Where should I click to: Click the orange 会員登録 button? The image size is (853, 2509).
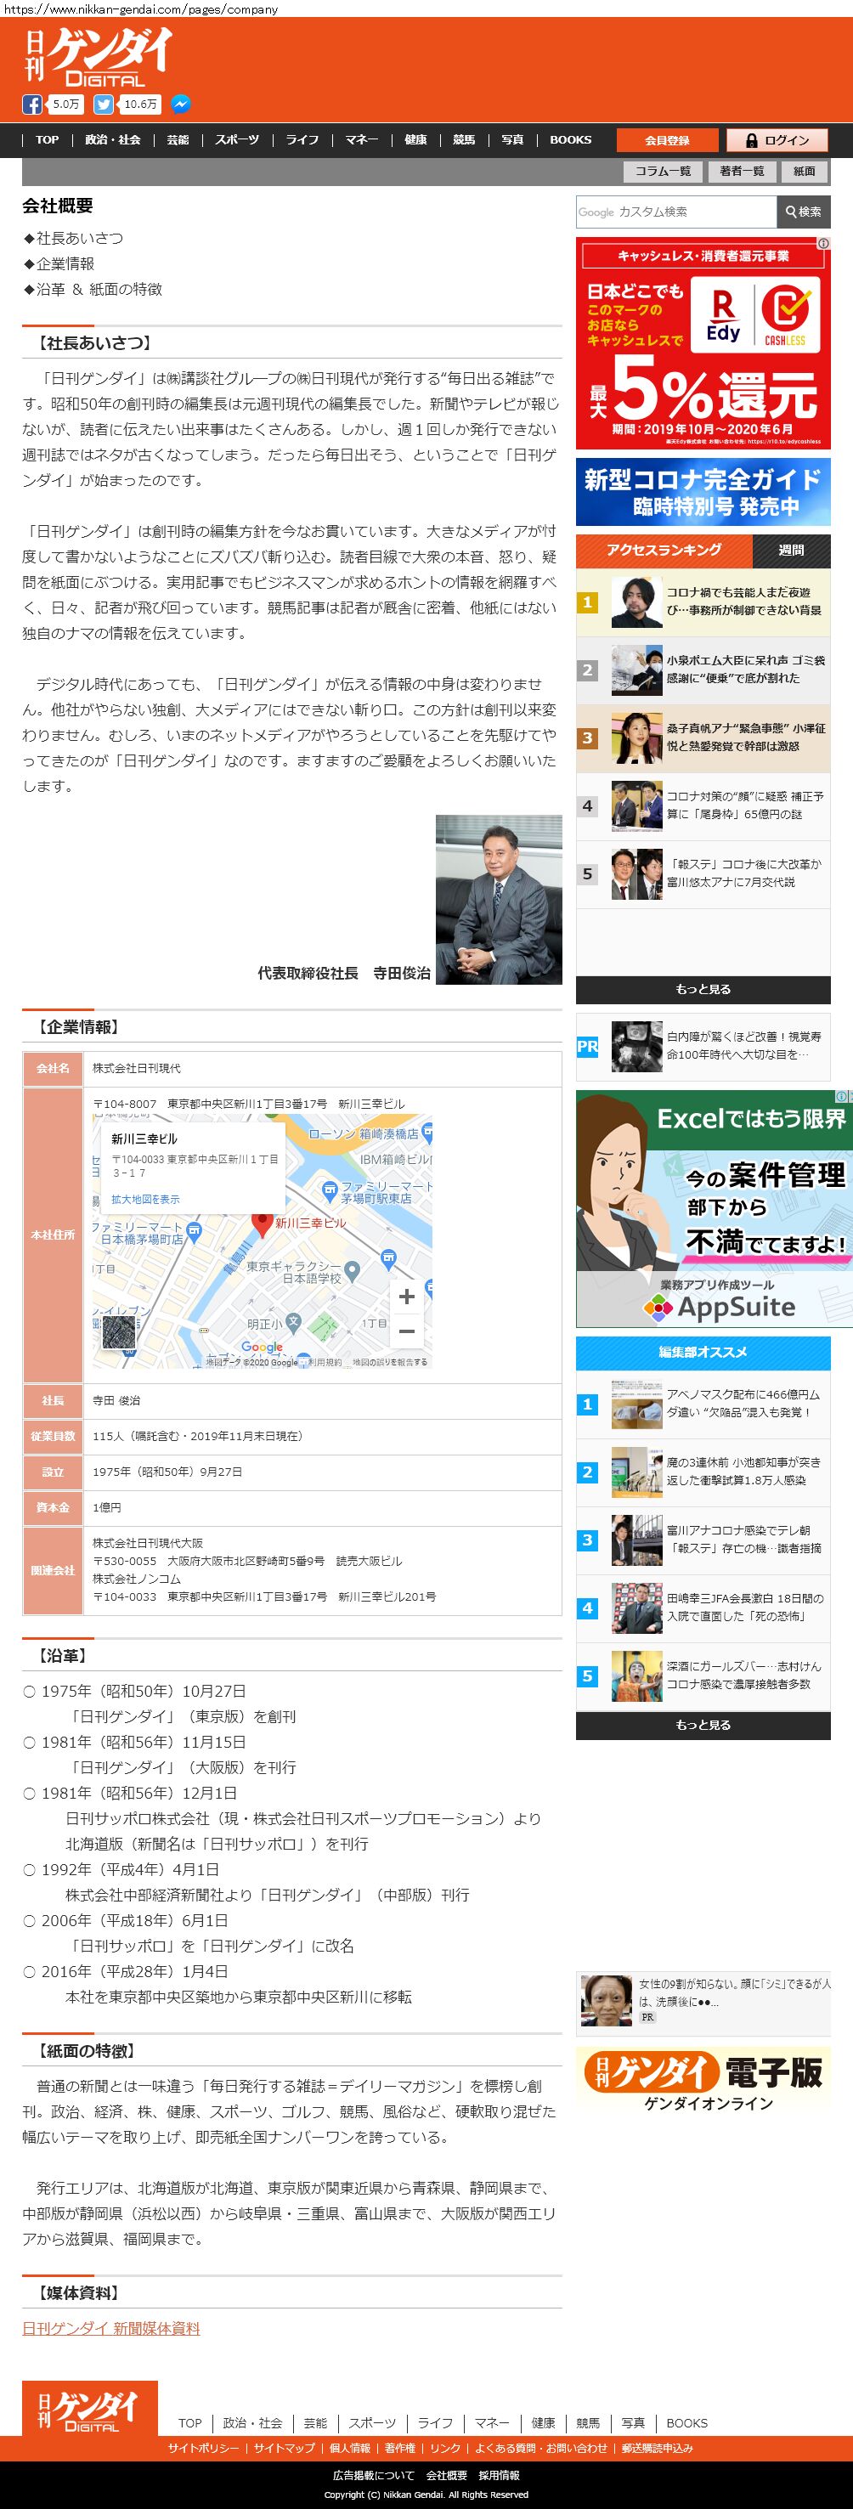(667, 140)
